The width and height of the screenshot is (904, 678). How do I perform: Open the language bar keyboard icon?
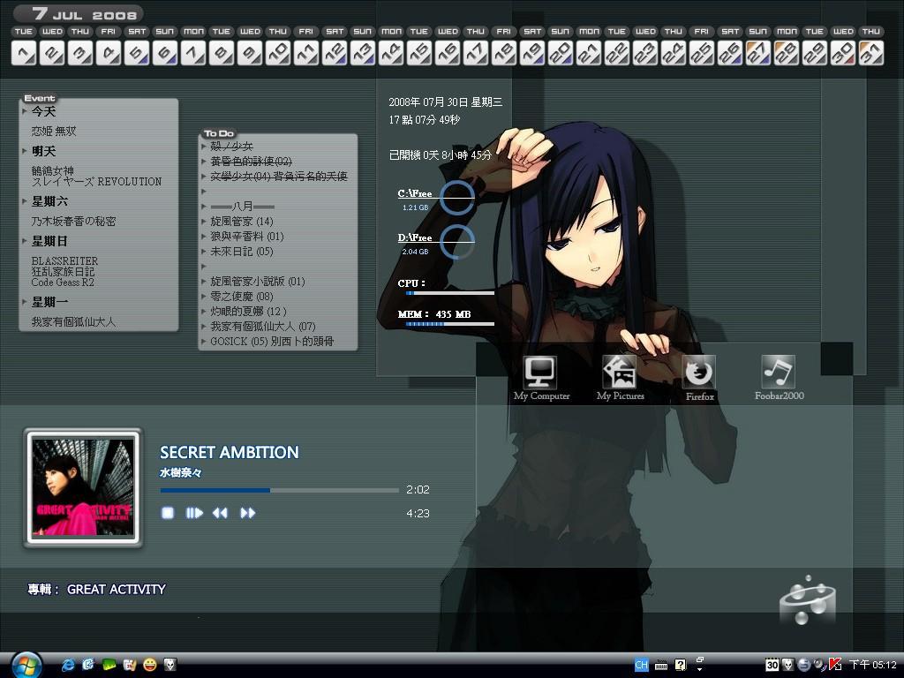pos(661,666)
